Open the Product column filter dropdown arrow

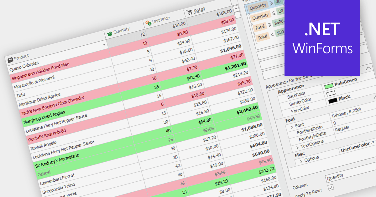(103, 45)
